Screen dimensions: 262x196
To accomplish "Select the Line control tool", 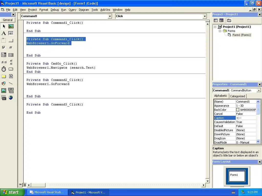I will click(11, 83).
